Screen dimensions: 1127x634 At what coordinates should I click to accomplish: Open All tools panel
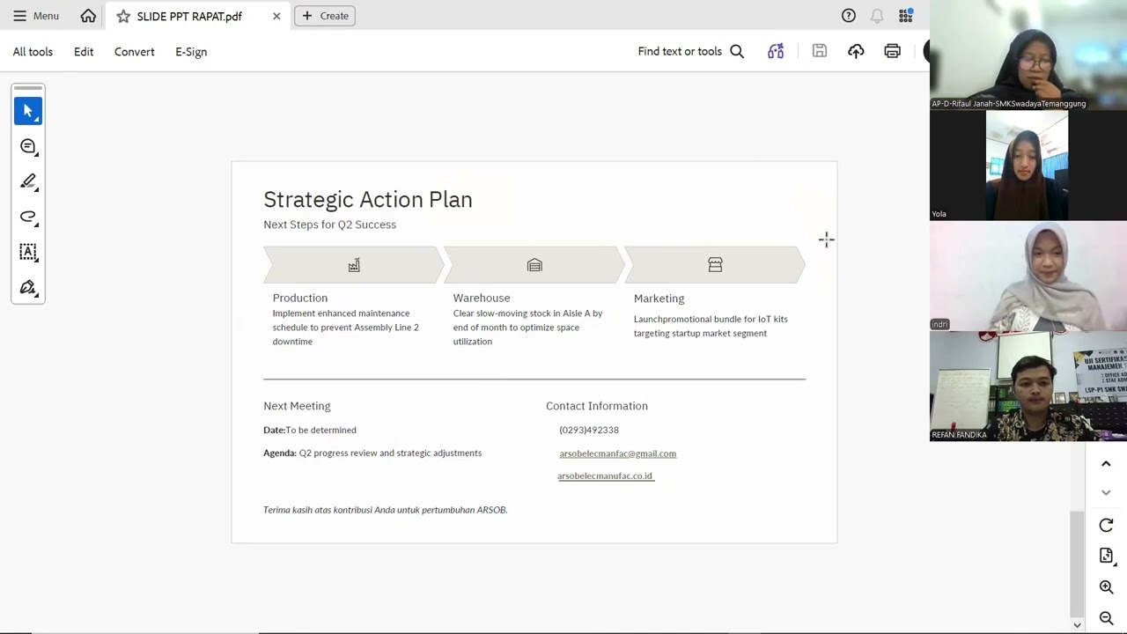click(x=33, y=52)
